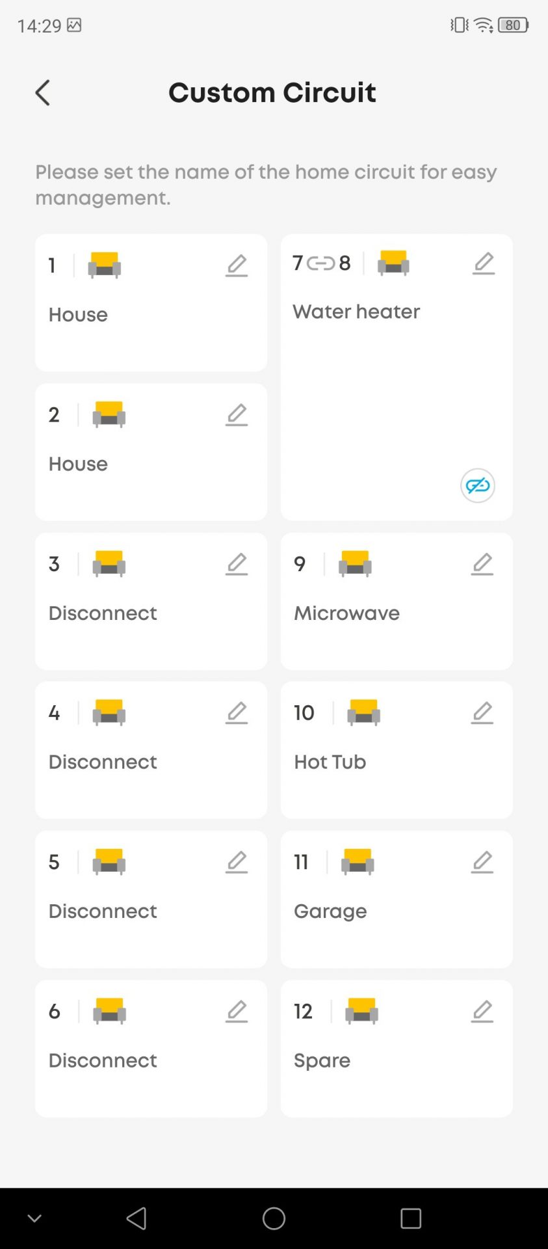Image resolution: width=548 pixels, height=1249 pixels.
Task: Rename circuit 6 Disconnect
Action: pos(237,1011)
